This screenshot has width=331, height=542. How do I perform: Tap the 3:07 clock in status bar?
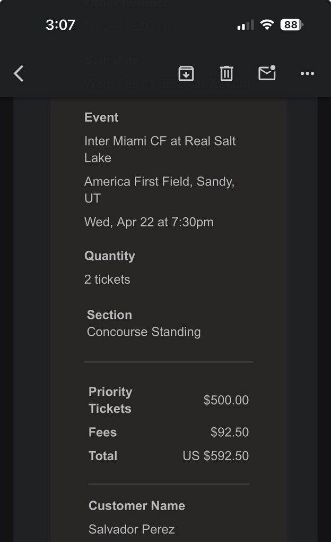tap(60, 25)
